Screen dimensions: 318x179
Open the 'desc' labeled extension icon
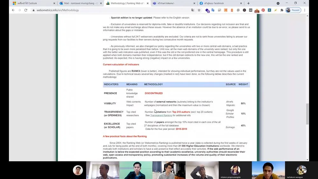pos(257,11)
